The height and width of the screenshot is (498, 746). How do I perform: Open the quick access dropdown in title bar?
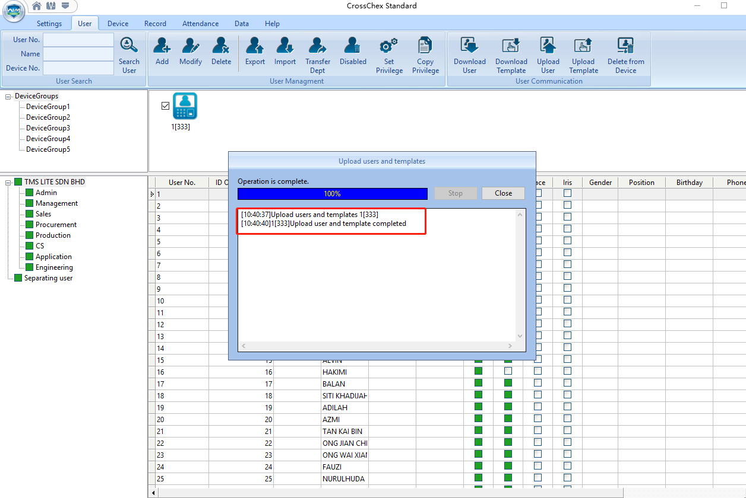click(x=65, y=6)
